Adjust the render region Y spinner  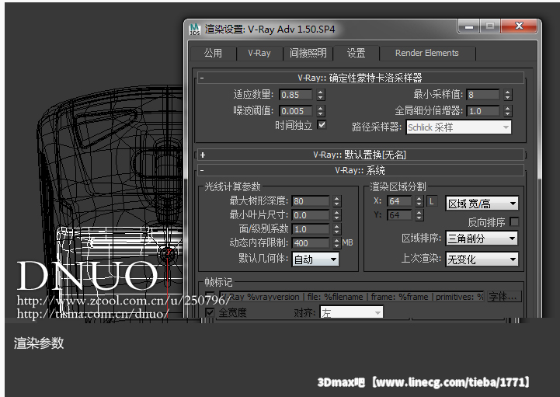point(419,215)
